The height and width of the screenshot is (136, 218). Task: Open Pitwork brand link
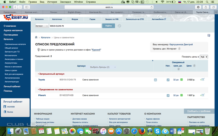point(42,95)
